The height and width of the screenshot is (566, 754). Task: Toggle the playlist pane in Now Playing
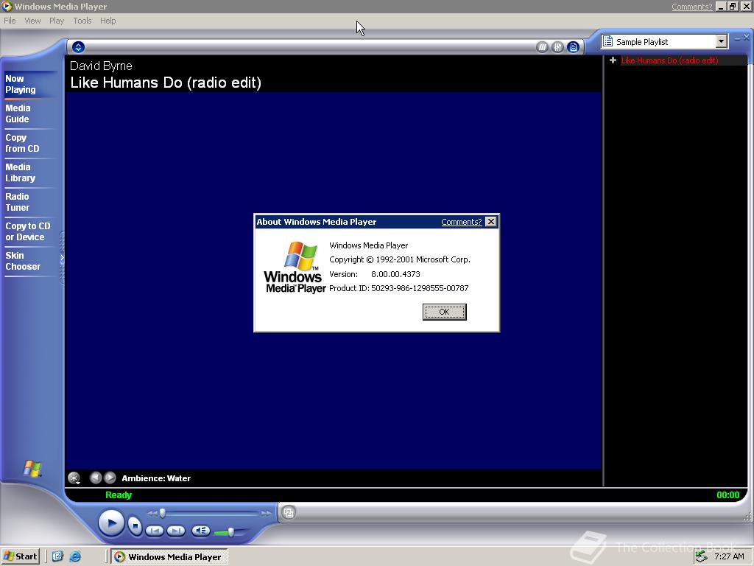tap(573, 47)
